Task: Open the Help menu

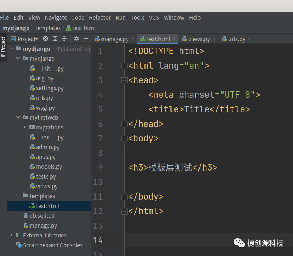Action: click(195, 17)
